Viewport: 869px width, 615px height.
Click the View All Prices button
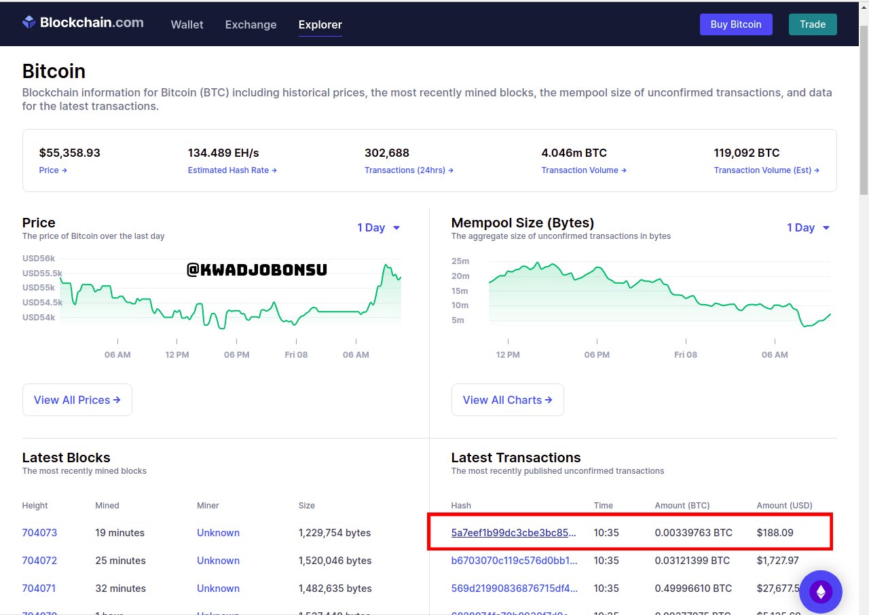77,400
